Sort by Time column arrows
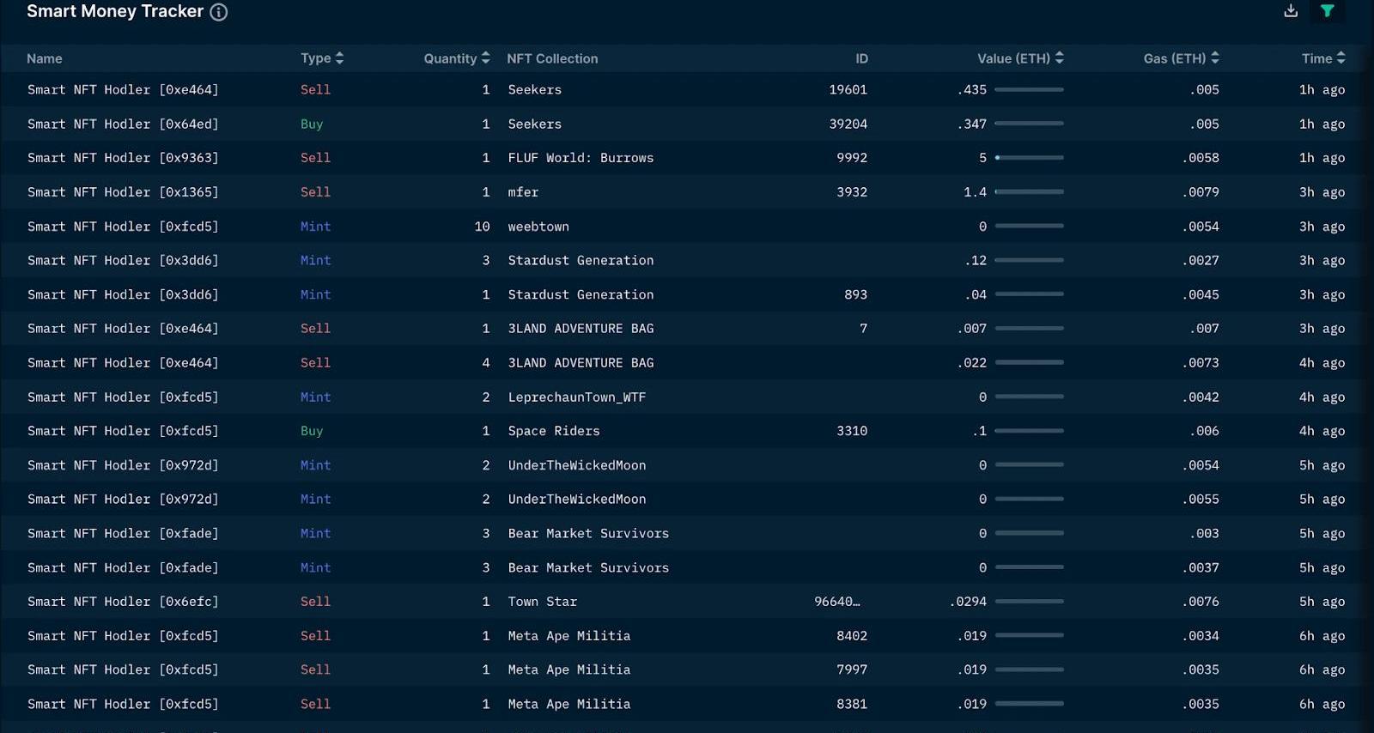The height and width of the screenshot is (733, 1374). [x=1341, y=58]
